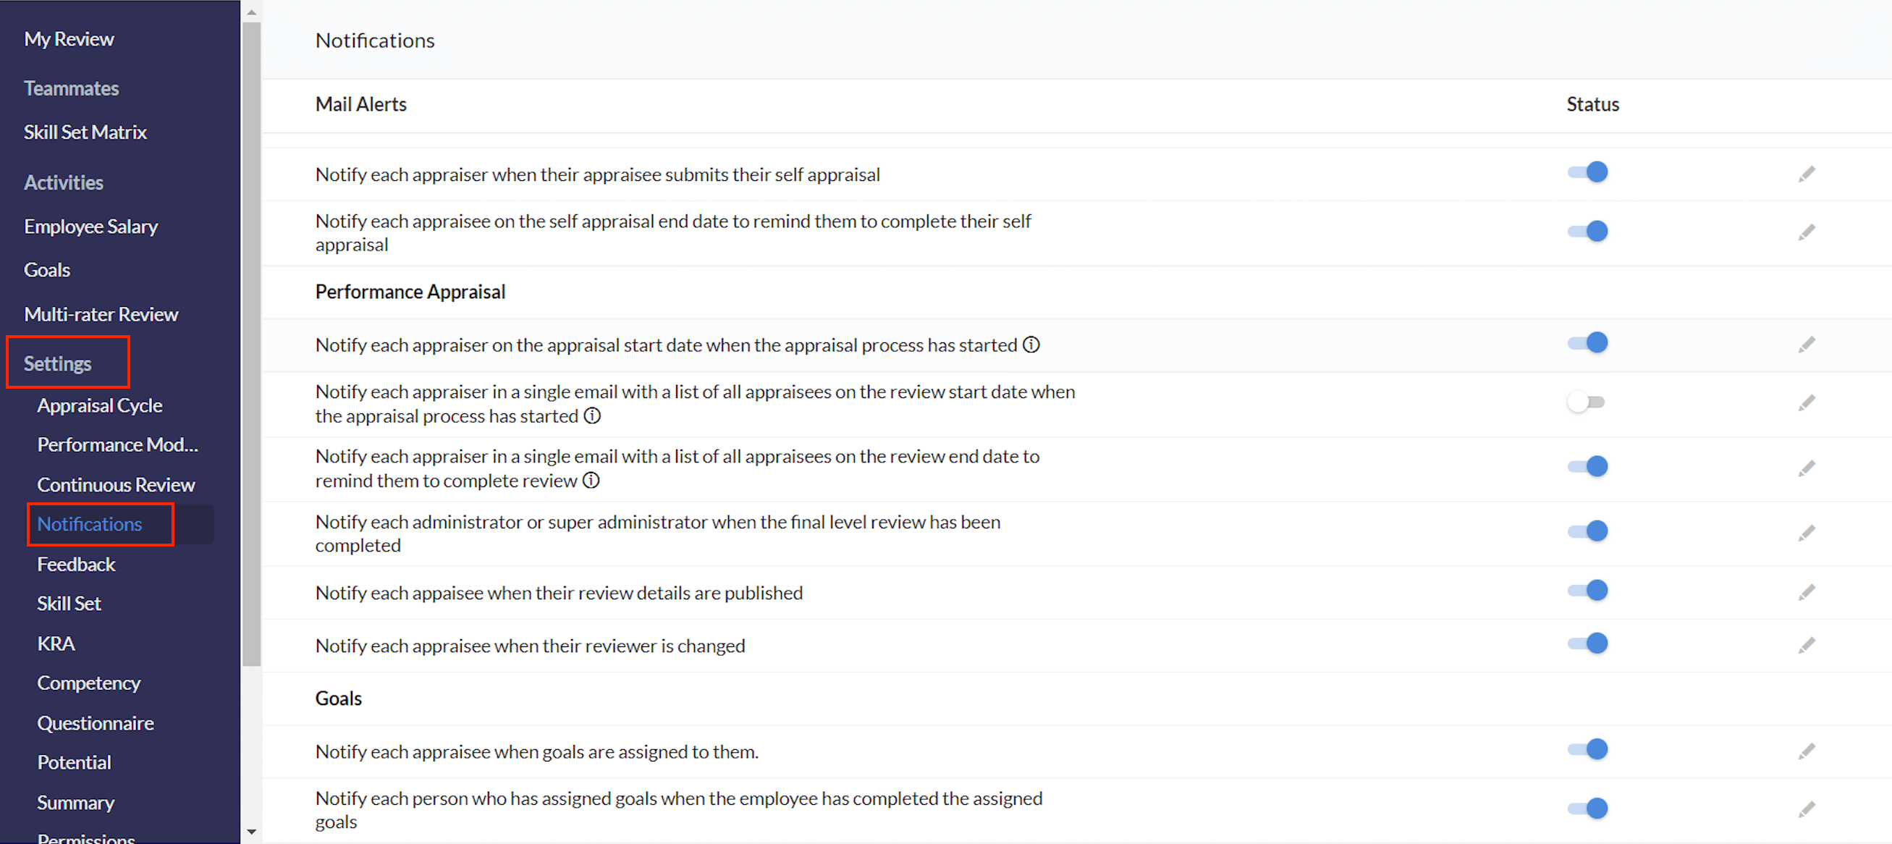Go to Multi-rater Review

click(101, 314)
